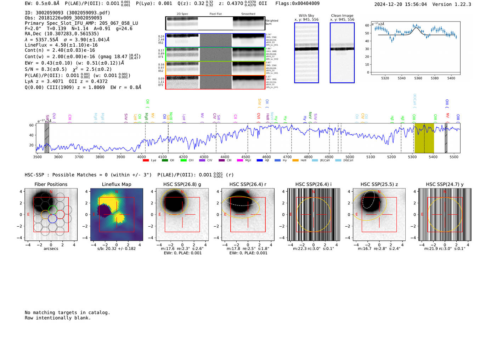
Task: Click the Fiber Positions image panel
Action: (x=51, y=214)
